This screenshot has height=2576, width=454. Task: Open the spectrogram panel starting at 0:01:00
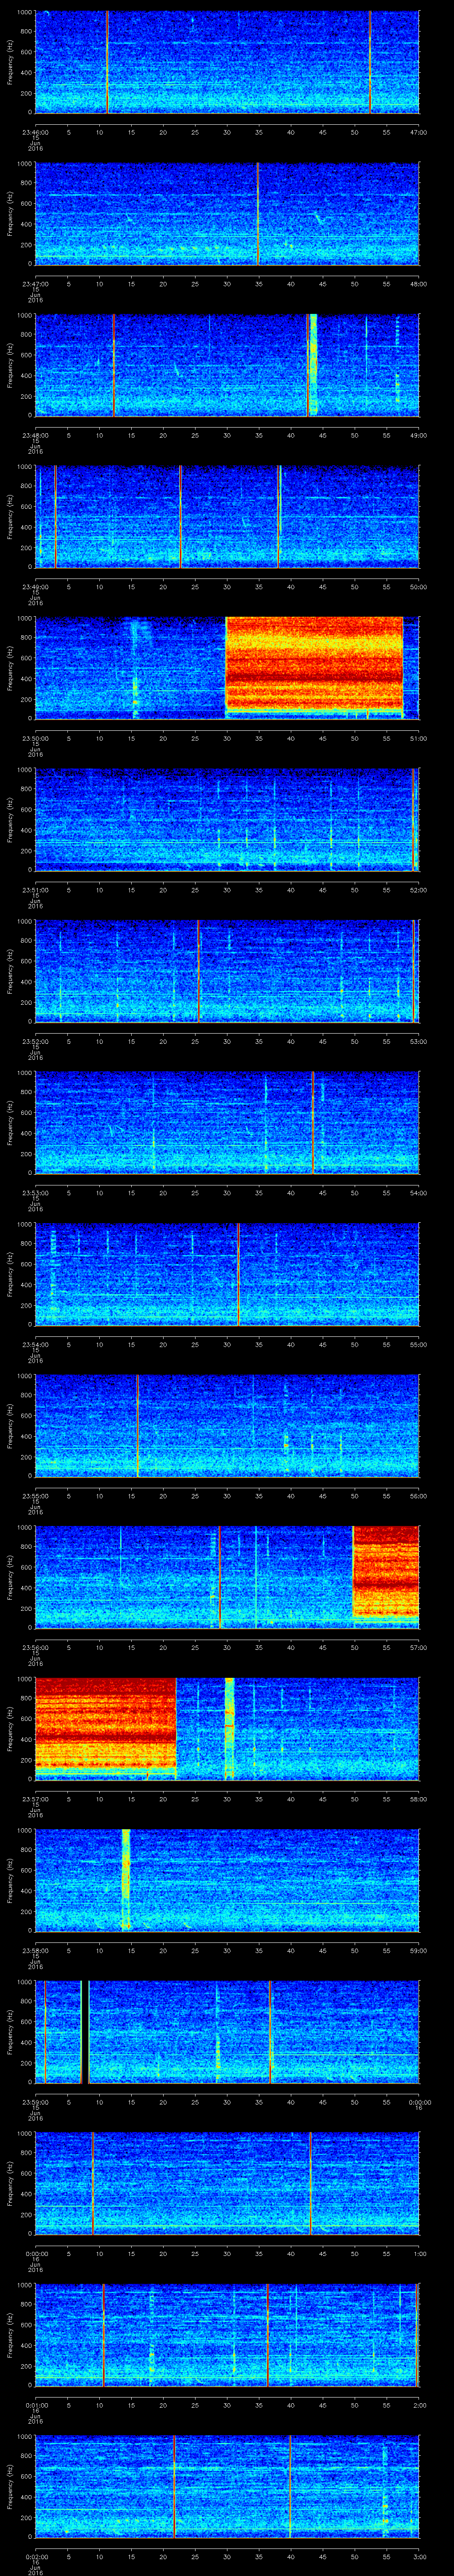[x=227, y=2335]
